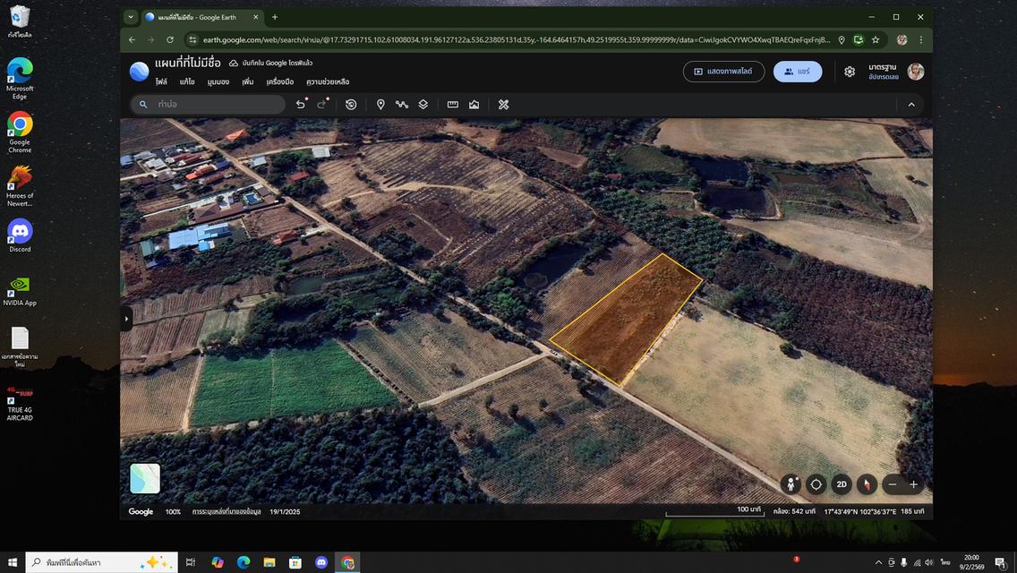Open the Google Earth settings gear
Image resolution: width=1017 pixels, height=573 pixels.
[x=850, y=72]
